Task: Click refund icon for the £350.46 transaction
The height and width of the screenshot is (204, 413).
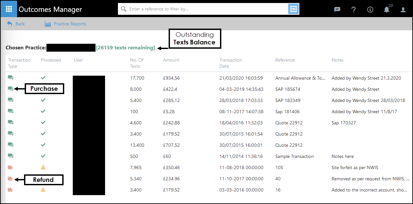Action: 10,167
